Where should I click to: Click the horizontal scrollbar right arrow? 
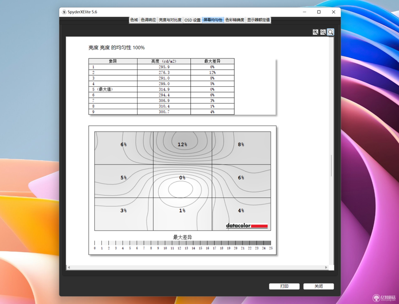326,267
